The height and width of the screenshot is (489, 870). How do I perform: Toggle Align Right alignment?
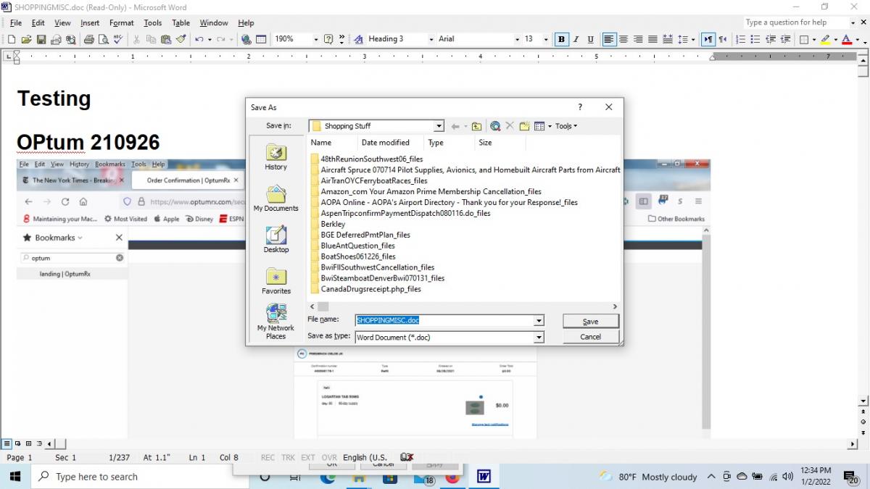pyautogui.click(x=638, y=39)
